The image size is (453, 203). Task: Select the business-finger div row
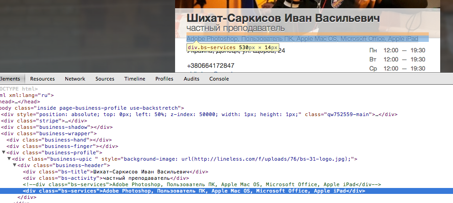pos(62,146)
